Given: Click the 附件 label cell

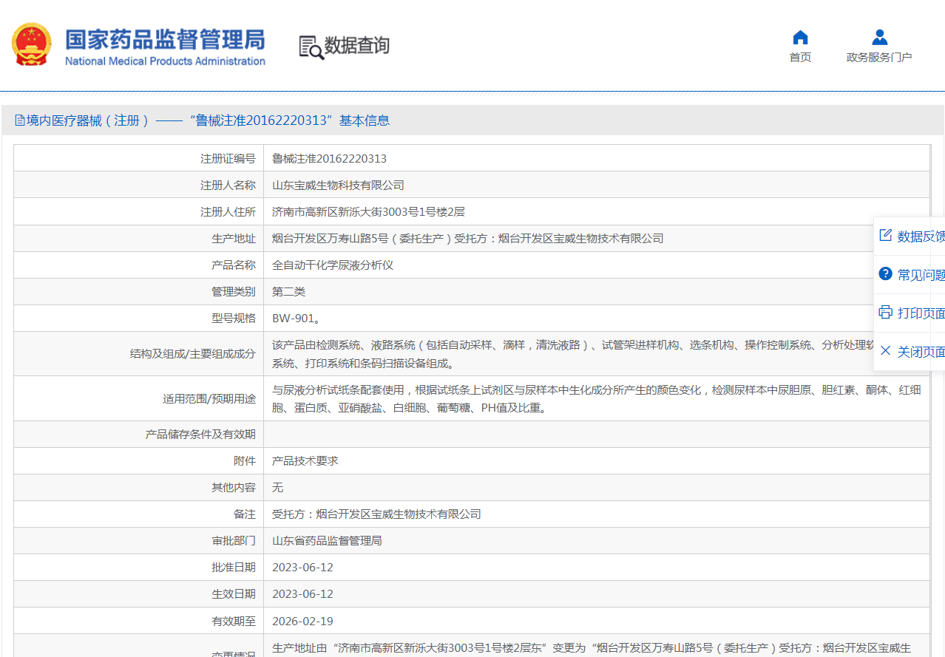Looking at the screenshot, I should click(x=139, y=461).
